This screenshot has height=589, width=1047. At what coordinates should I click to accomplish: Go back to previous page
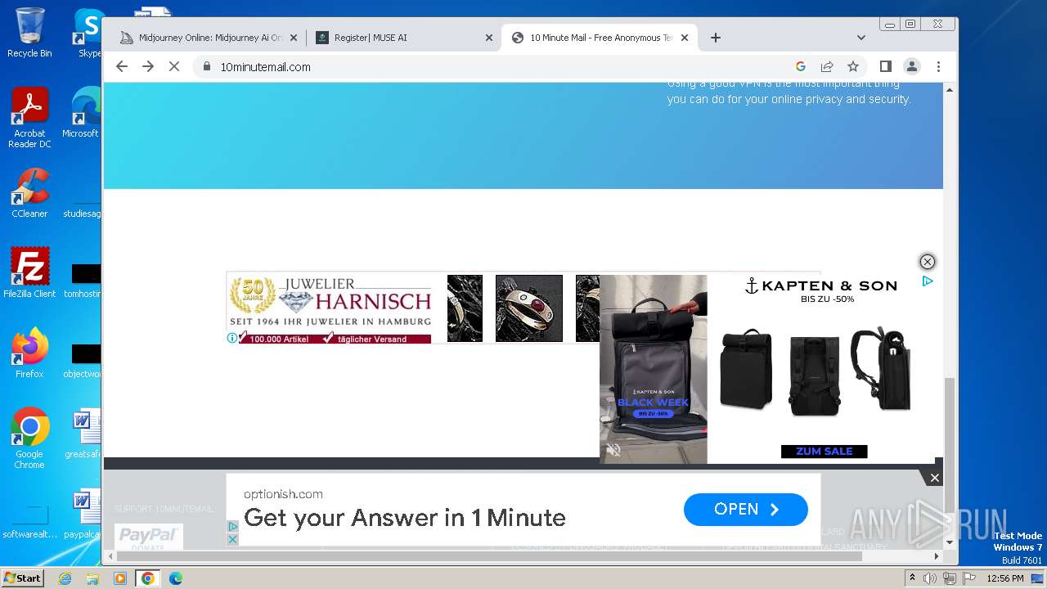pyautogui.click(x=122, y=66)
